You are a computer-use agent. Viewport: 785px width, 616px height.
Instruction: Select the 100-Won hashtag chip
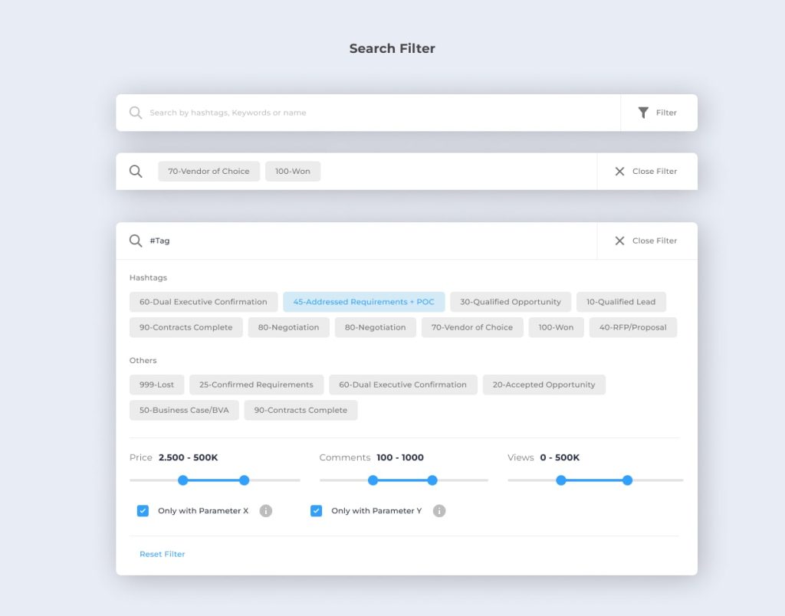click(x=556, y=327)
